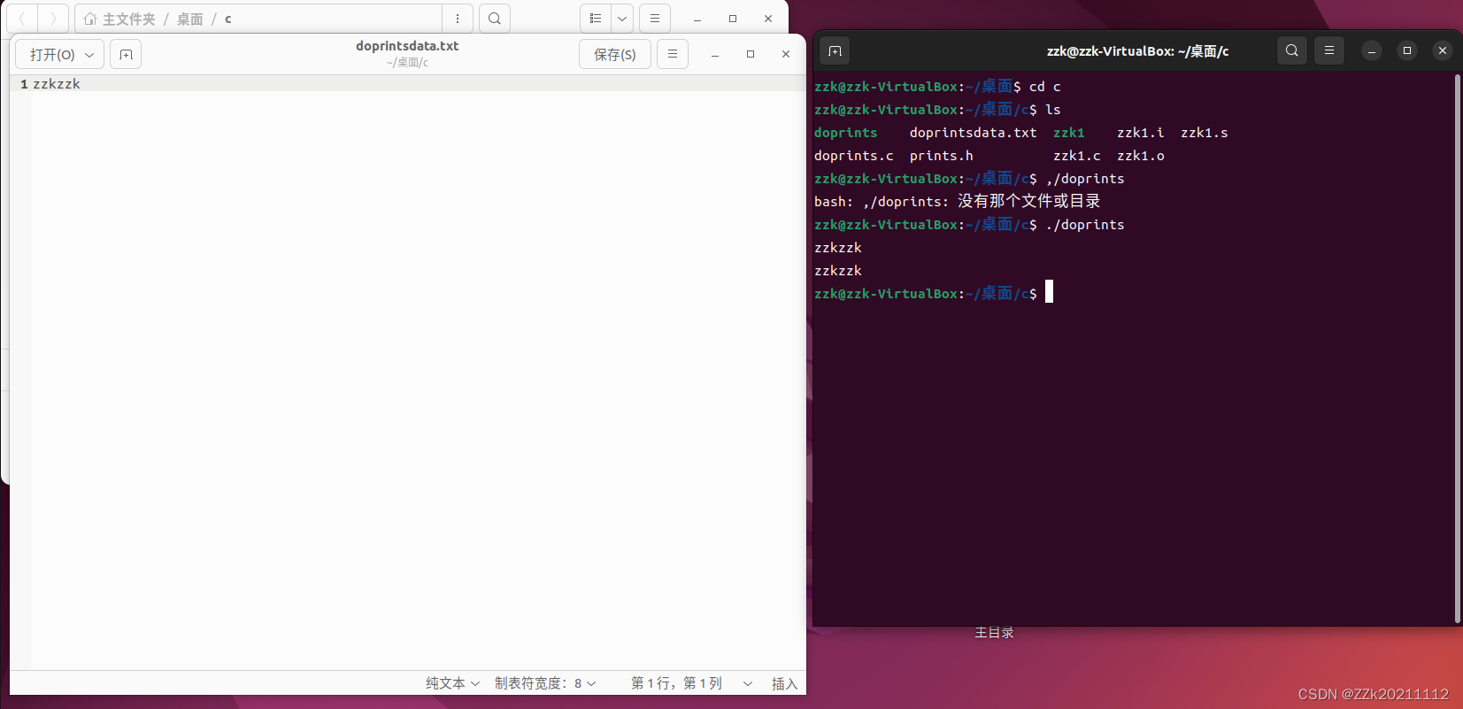The height and width of the screenshot is (709, 1463).
Task: Click c folder path segment
Action: (x=228, y=19)
